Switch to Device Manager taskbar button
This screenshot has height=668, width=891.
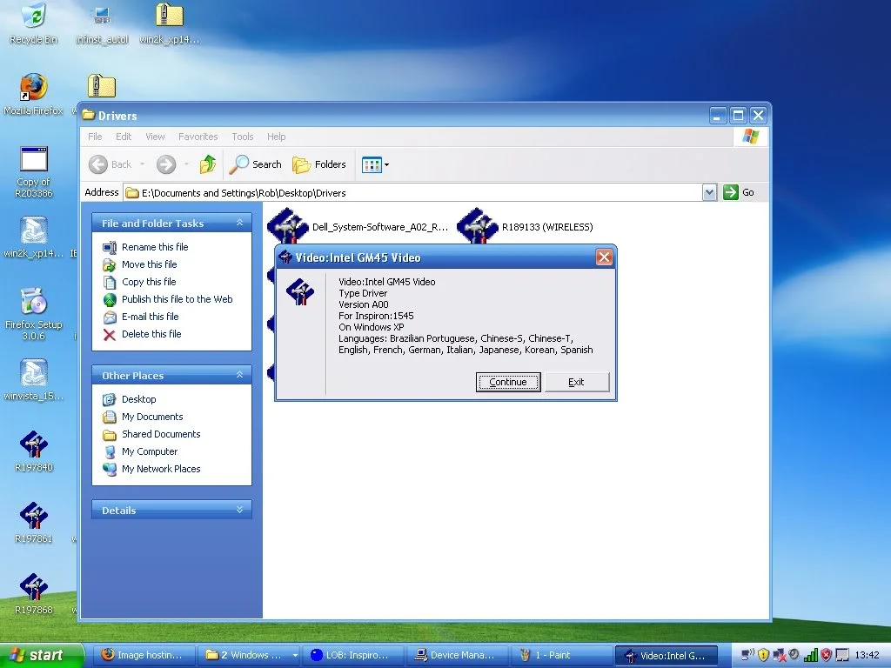[456, 655]
